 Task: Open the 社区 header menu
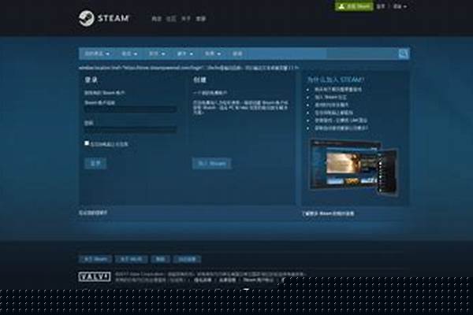pos(171,19)
